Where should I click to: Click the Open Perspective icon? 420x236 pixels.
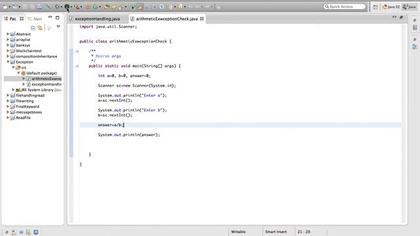[x=375, y=7]
